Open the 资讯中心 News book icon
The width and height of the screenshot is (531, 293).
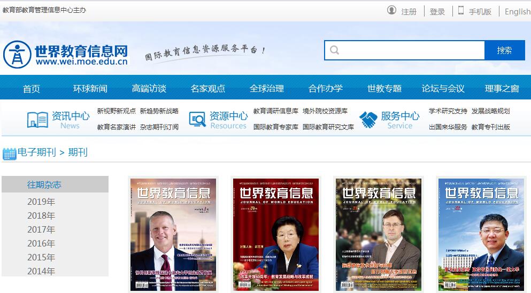point(37,120)
